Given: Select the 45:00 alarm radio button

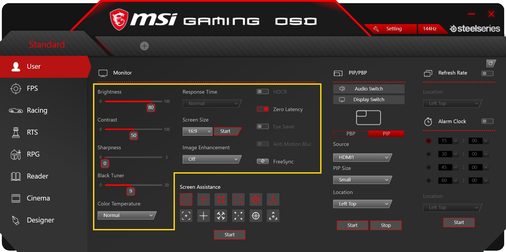Looking at the screenshot, I should 429,167.
